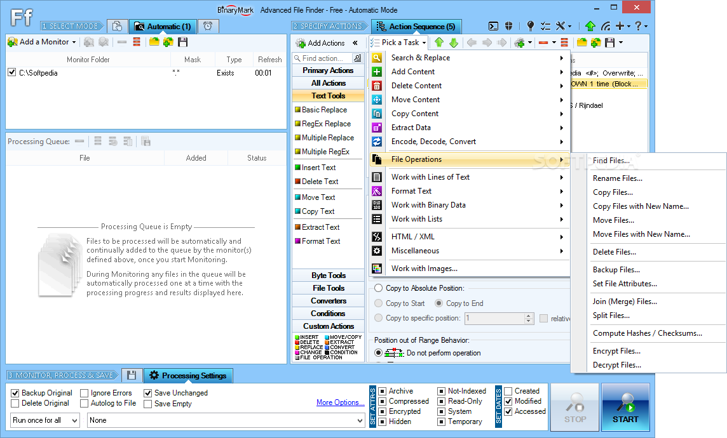
Task: Open the red minus remove dropdown arrow
Action: click(554, 43)
